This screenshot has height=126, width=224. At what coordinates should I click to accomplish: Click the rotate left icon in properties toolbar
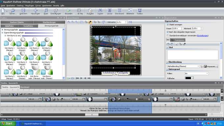pos(168,44)
